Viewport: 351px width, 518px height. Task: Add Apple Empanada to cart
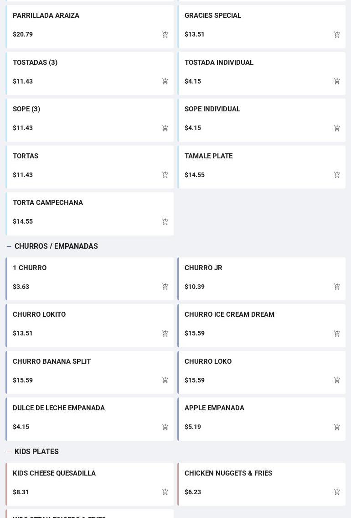pyautogui.click(x=337, y=427)
